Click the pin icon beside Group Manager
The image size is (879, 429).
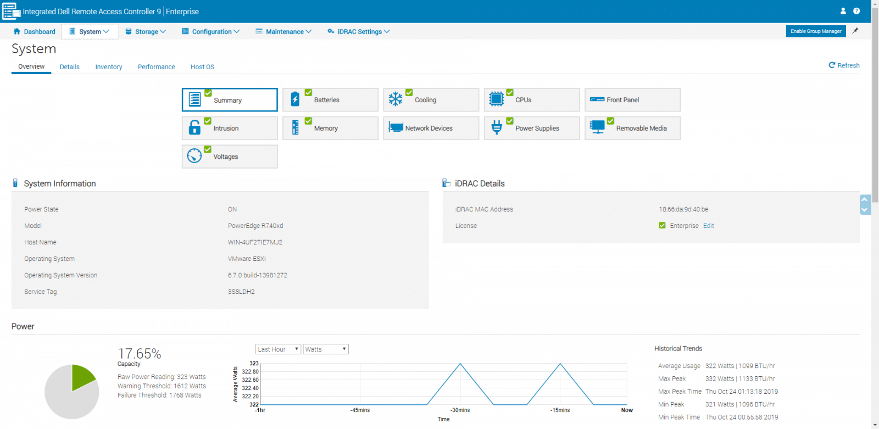855,31
